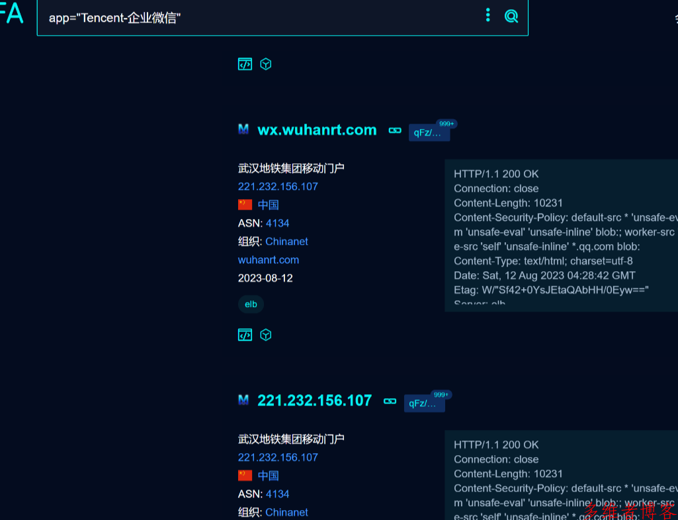Open the bold 221.232.156.107 result heading
Viewport: 678px width, 520px height.
(x=314, y=401)
